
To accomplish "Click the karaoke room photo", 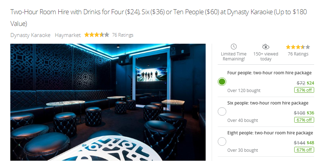I will click(108, 102).
